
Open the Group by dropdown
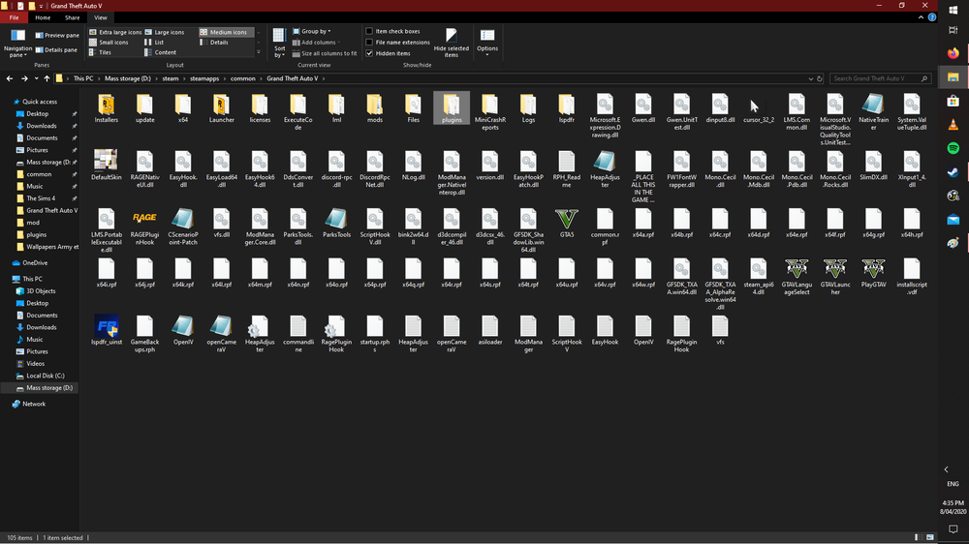[315, 31]
